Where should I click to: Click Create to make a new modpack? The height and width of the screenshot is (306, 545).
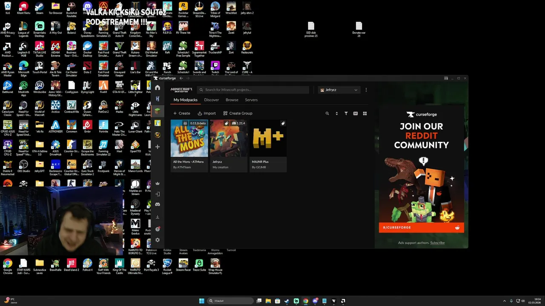click(x=182, y=113)
